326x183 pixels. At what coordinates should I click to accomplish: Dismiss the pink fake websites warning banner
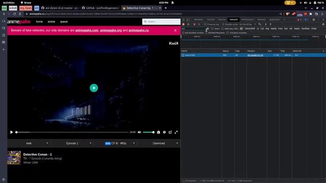click(175, 30)
